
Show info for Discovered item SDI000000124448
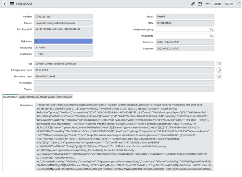[x=219, y=76]
